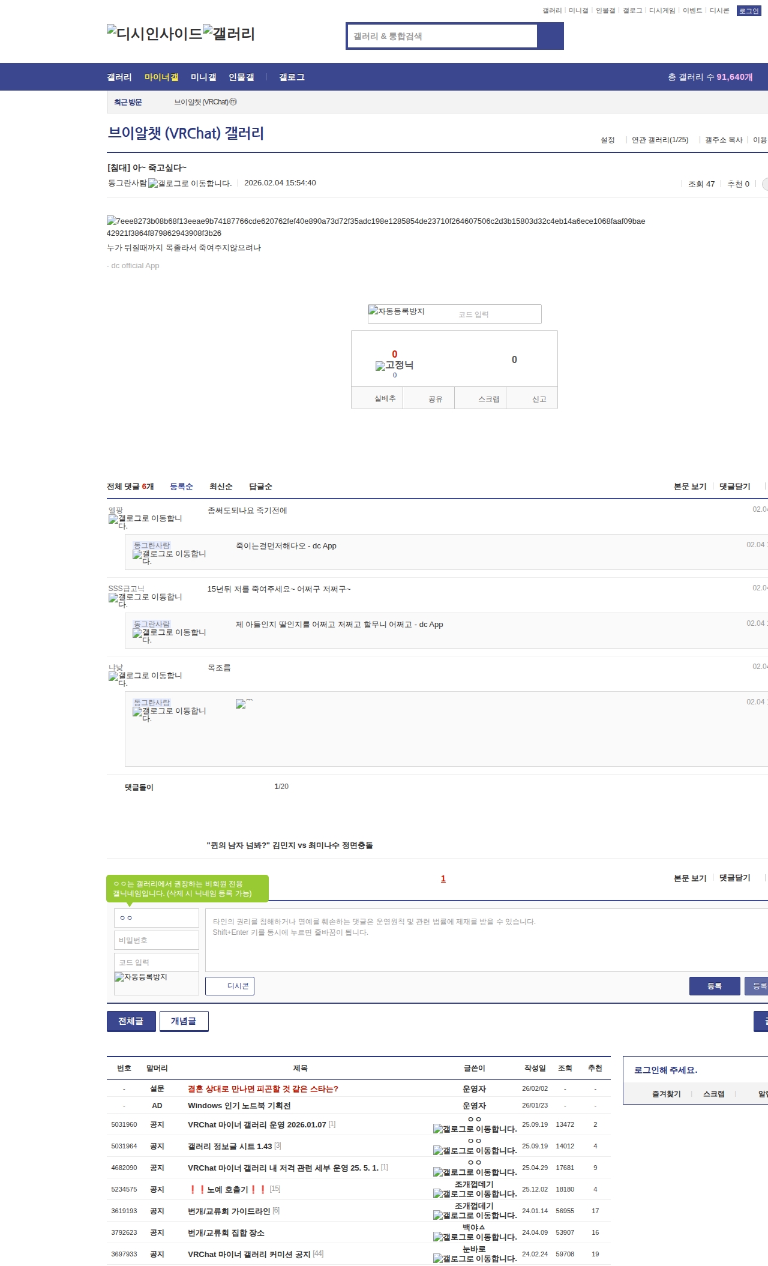Click the 갤러리 logo image in header
Screen dimensions: 768x1266
(229, 33)
